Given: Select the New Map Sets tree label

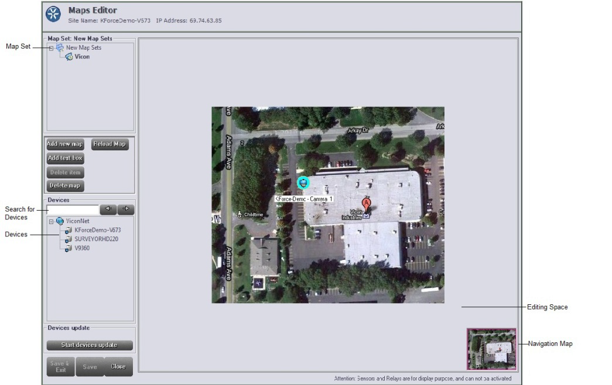Looking at the screenshot, I should pos(84,48).
